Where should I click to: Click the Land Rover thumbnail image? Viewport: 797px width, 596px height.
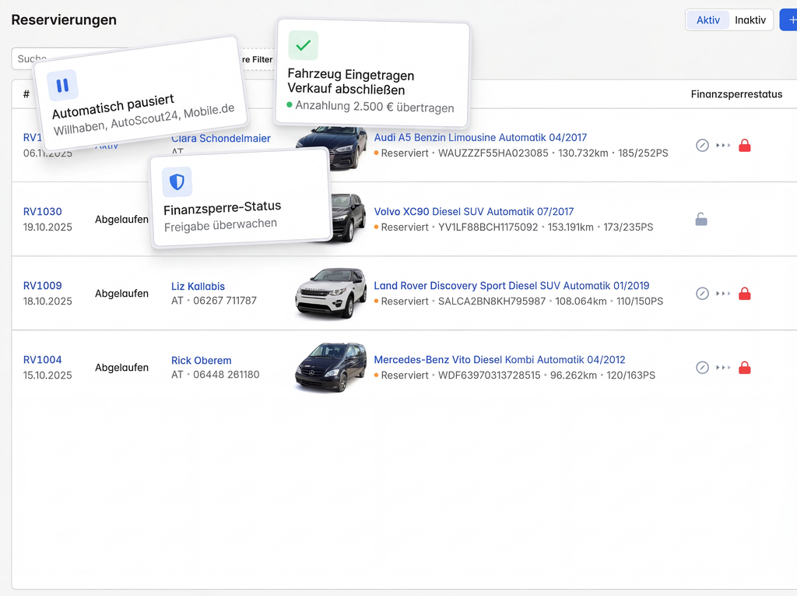tap(330, 293)
